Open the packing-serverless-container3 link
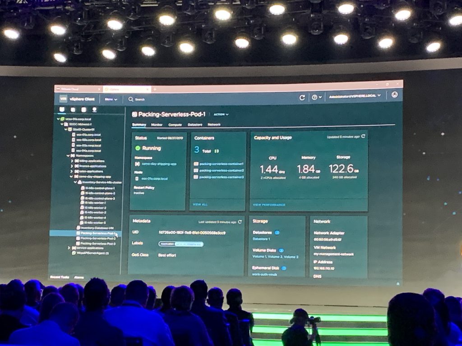Image resolution: width=462 pixels, height=346 pixels. coord(222,177)
